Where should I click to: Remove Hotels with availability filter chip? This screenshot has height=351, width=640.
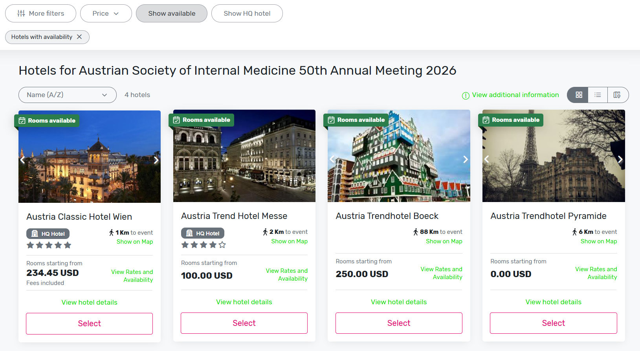(x=79, y=37)
